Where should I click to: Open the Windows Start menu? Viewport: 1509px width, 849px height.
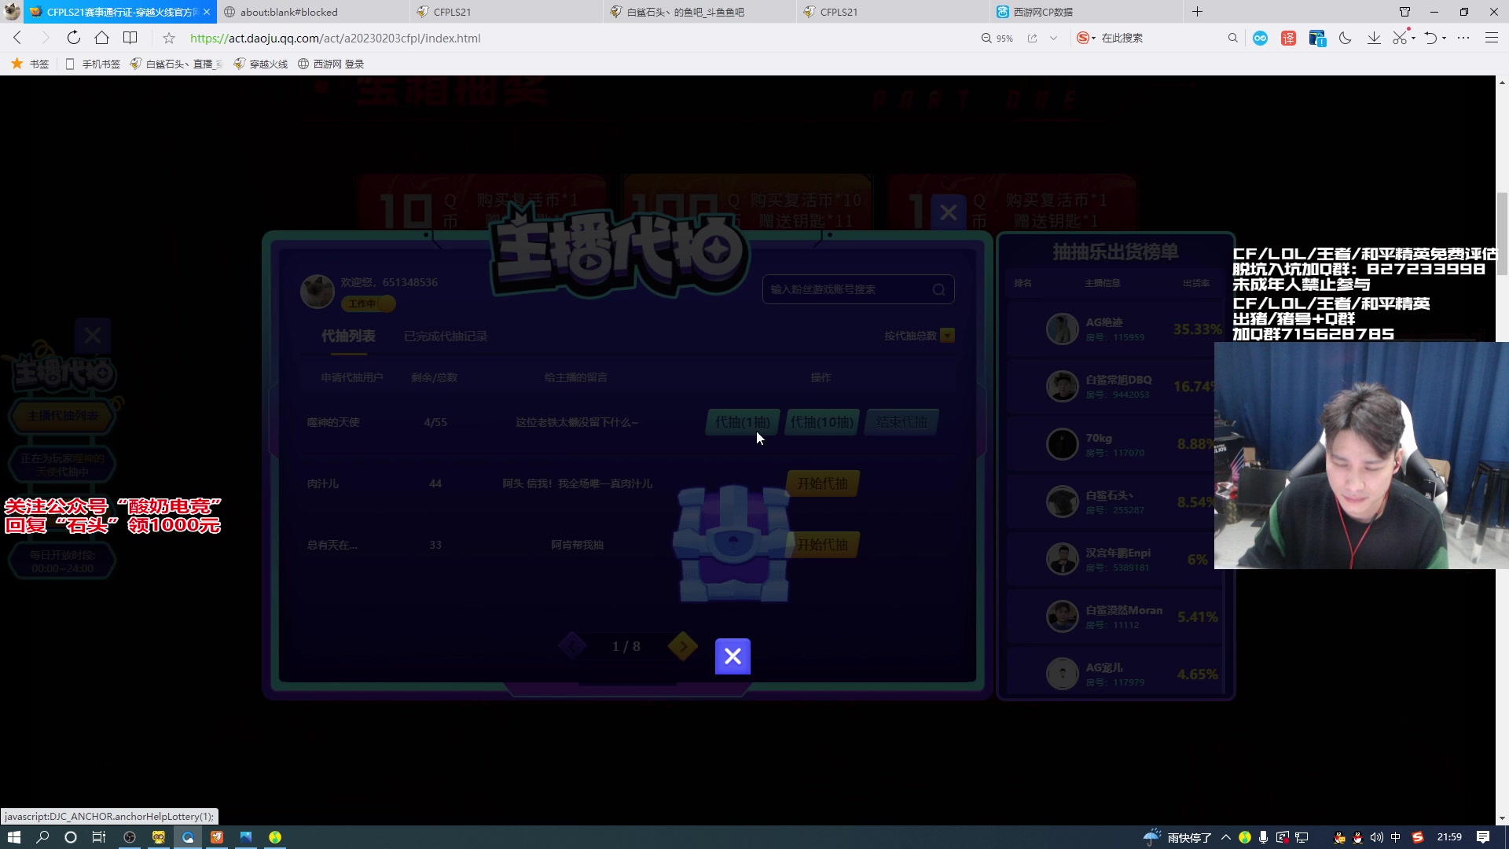pyautogui.click(x=13, y=837)
